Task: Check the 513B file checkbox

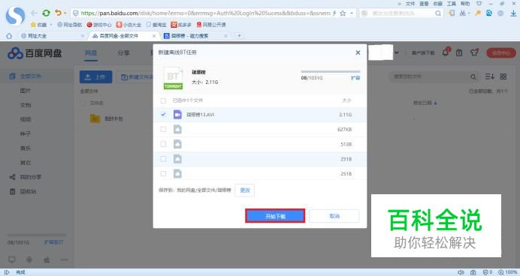Action: point(163,144)
